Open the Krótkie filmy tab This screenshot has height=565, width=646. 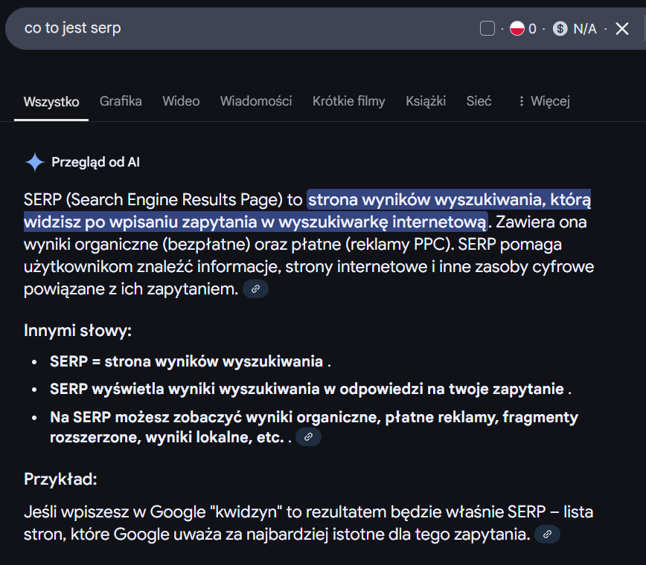[349, 101]
